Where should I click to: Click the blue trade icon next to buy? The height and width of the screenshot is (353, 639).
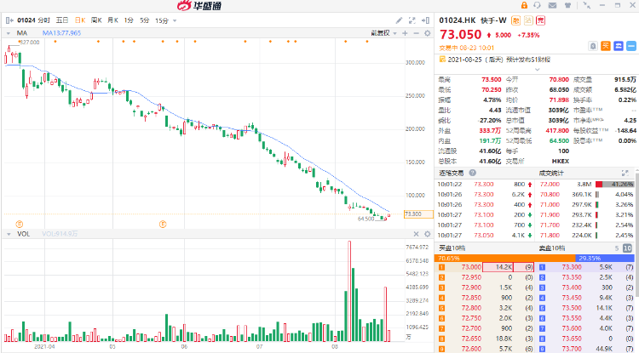(619, 46)
